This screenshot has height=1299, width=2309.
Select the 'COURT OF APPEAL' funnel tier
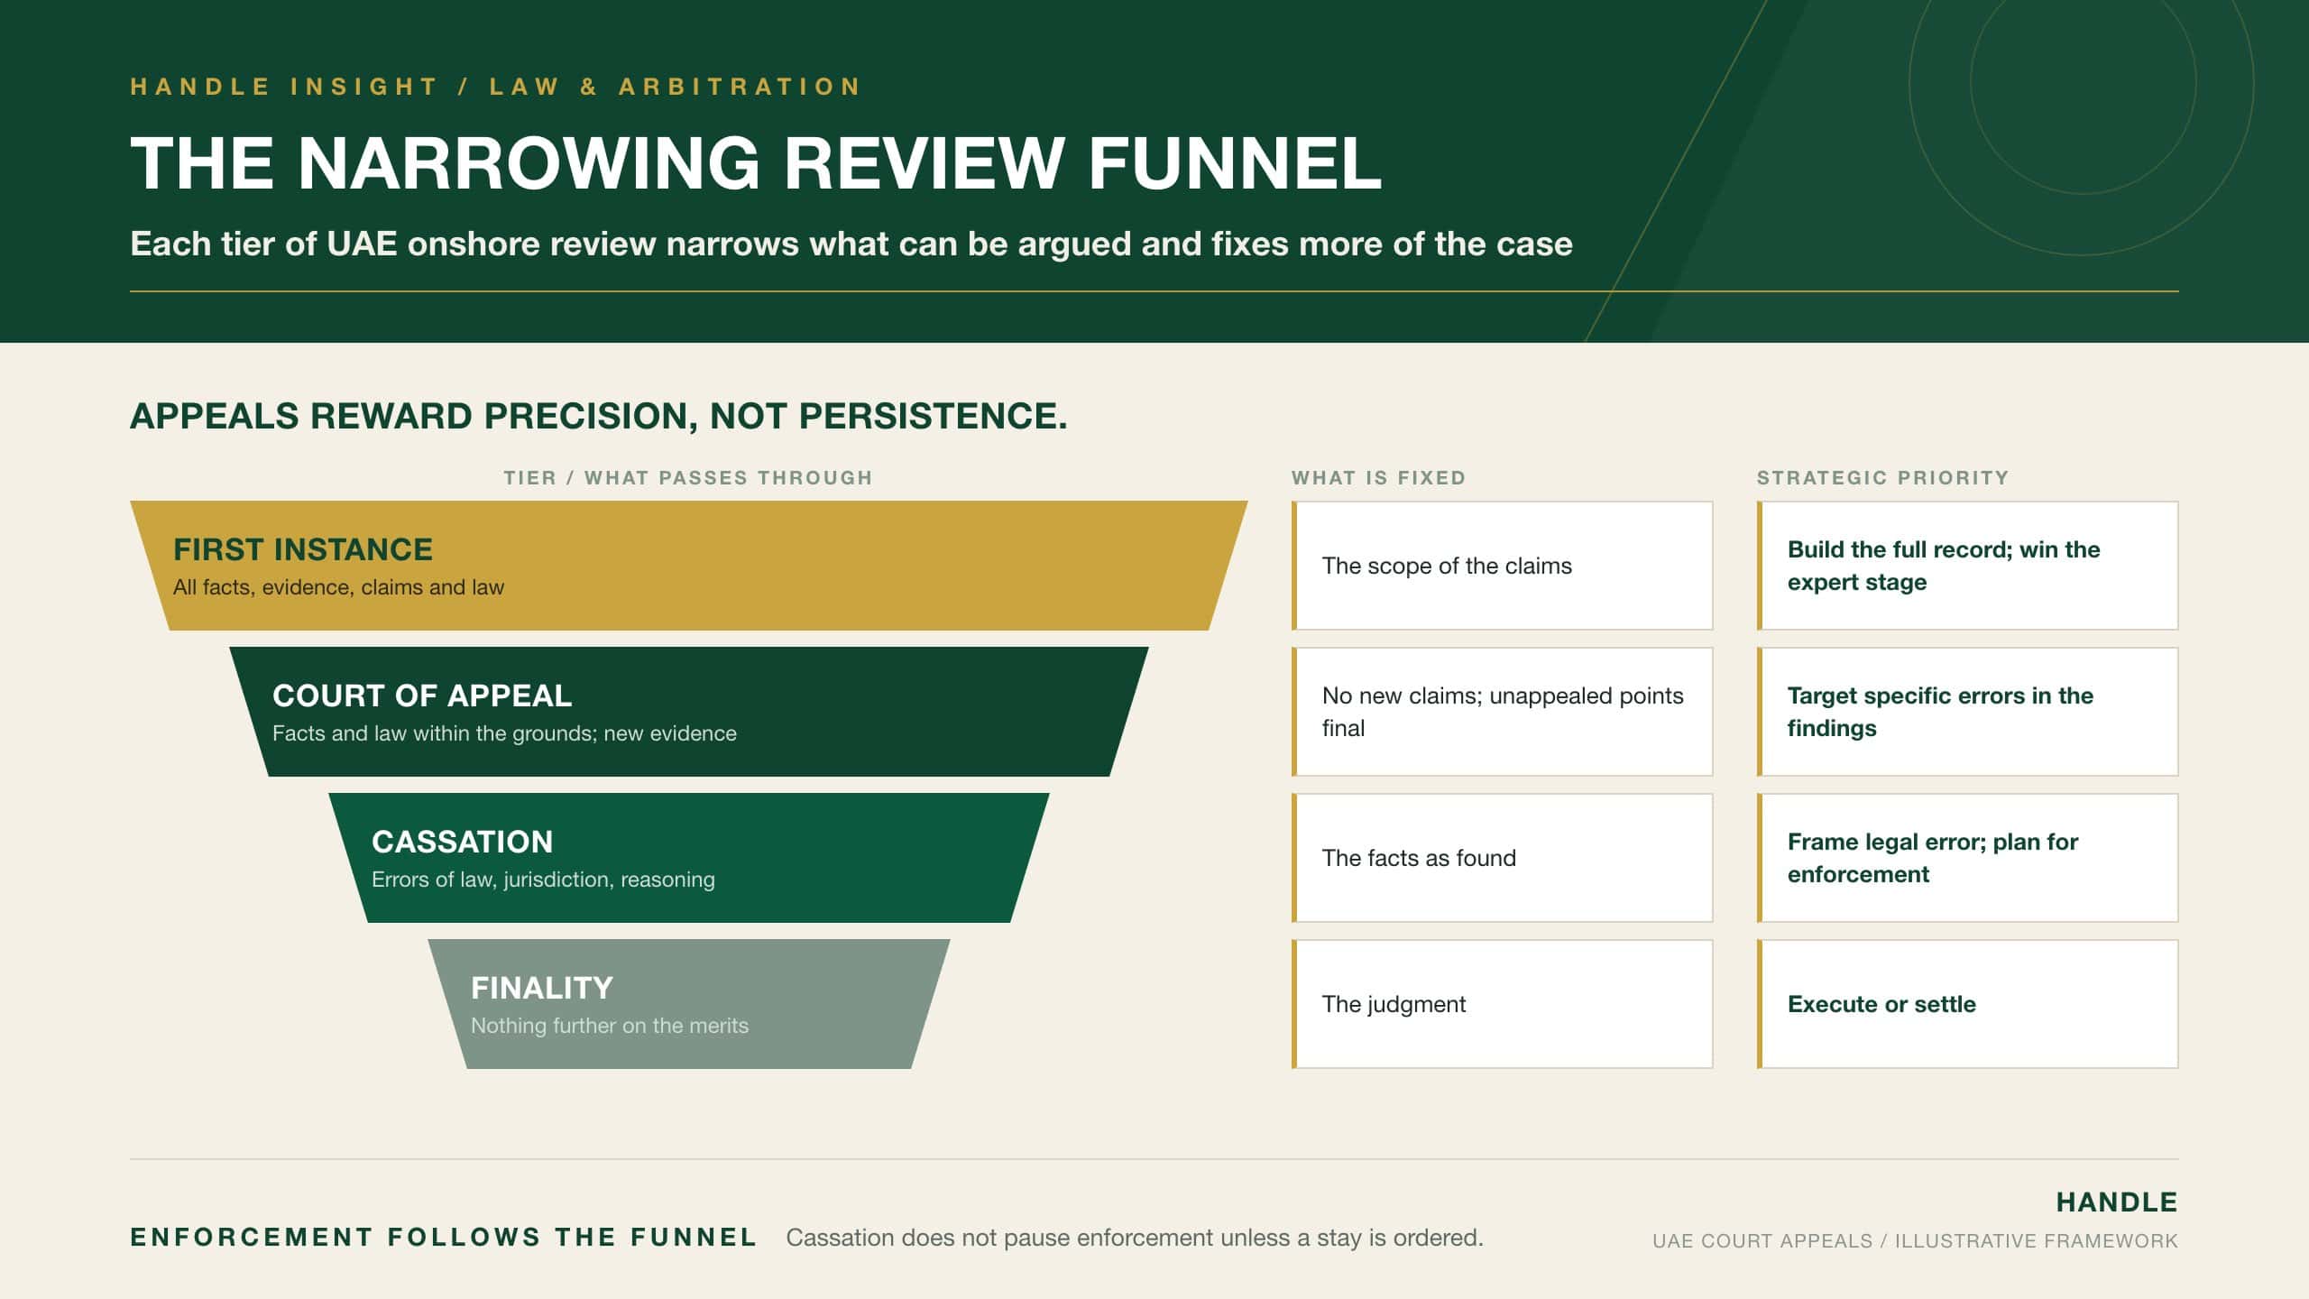(689, 712)
